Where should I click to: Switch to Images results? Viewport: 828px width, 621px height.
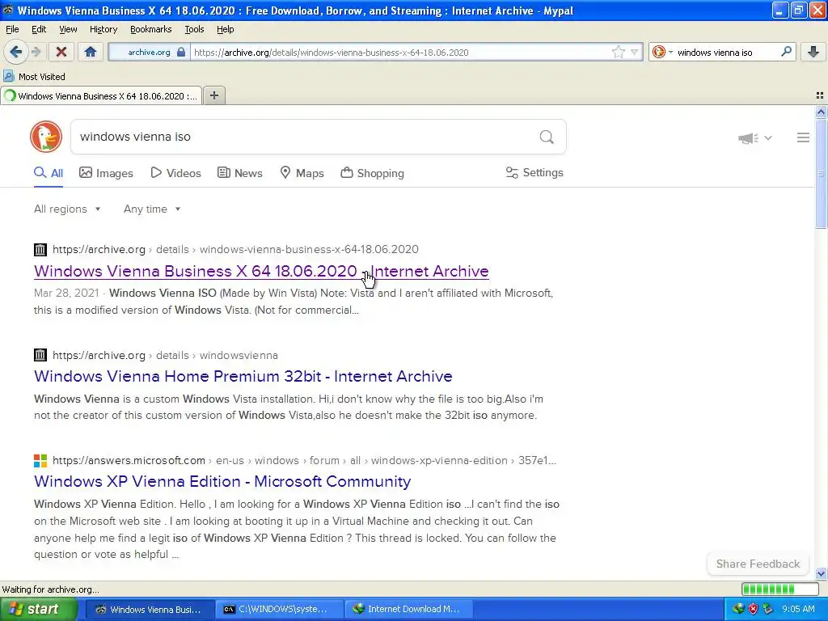[106, 173]
